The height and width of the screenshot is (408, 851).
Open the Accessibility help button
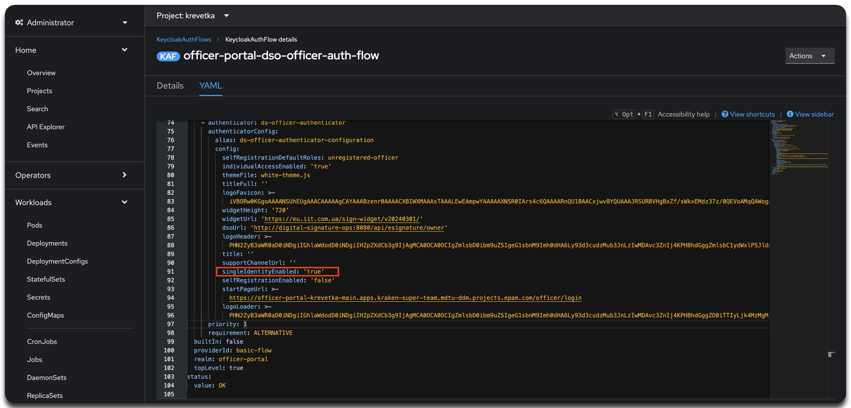684,114
